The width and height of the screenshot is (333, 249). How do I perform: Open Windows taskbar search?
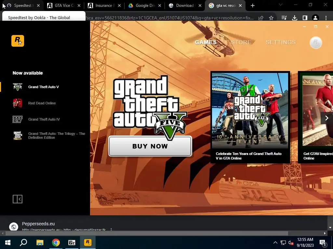coord(23,243)
